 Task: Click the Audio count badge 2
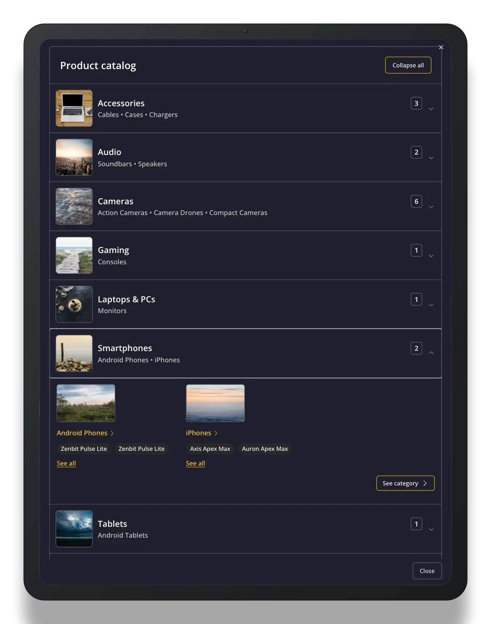pyautogui.click(x=416, y=152)
